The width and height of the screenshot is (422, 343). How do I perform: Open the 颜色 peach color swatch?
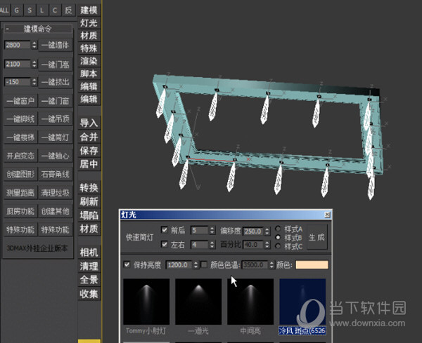pyautogui.click(x=312, y=265)
